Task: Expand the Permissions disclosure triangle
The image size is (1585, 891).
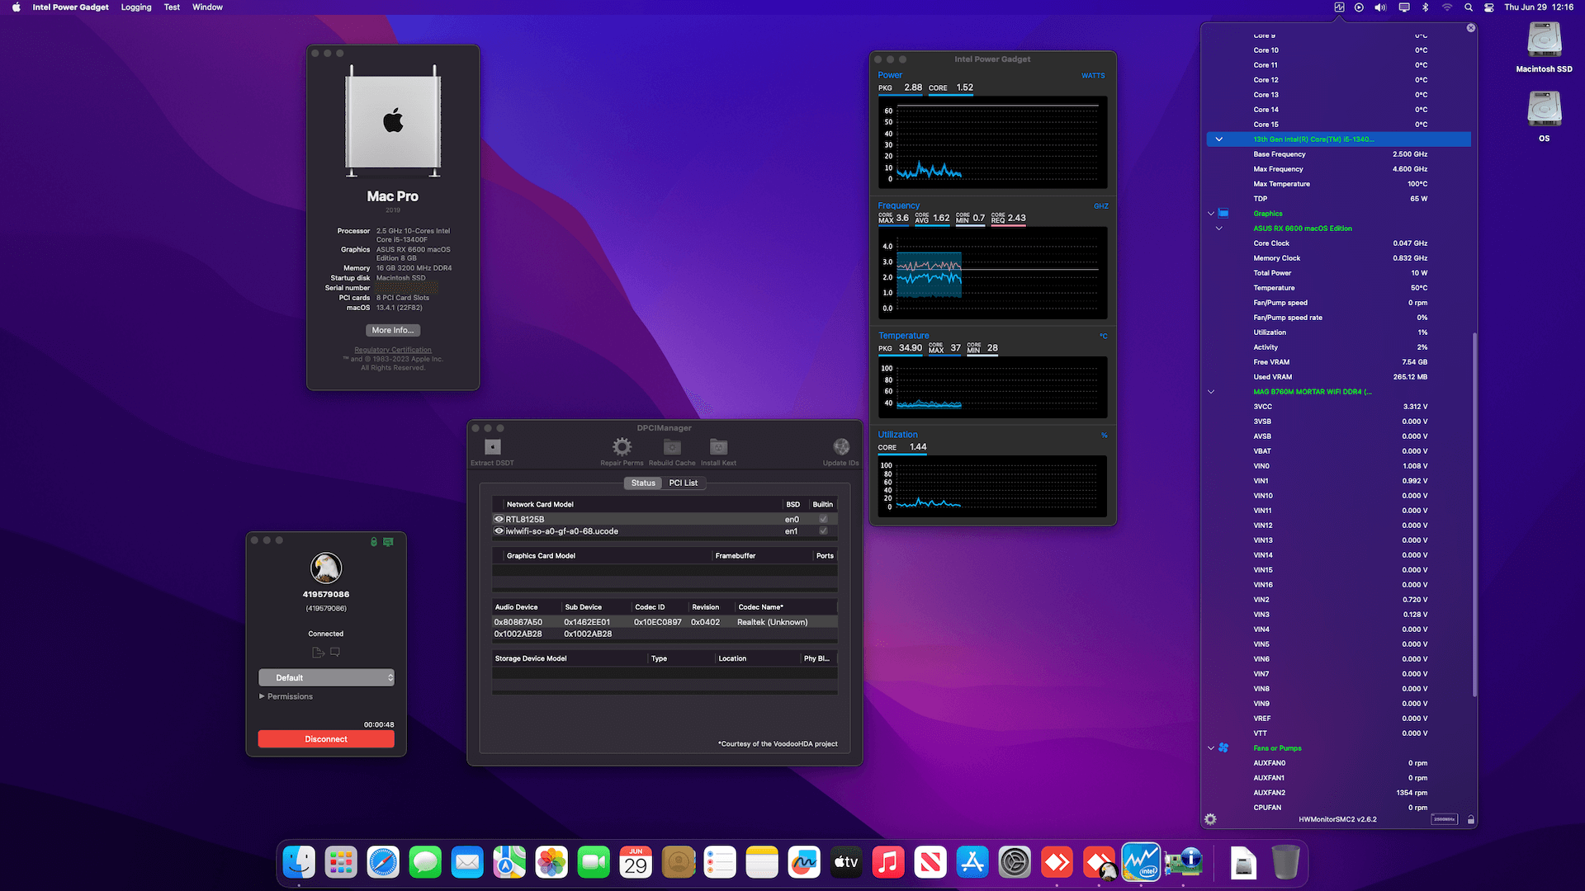Action: click(x=263, y=696)
